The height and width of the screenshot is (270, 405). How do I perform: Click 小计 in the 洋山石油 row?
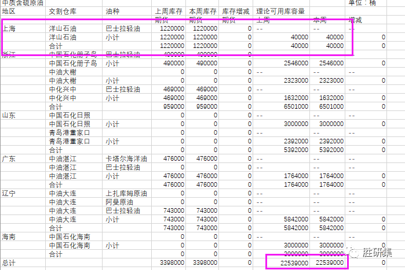click(x=112, y=38)
